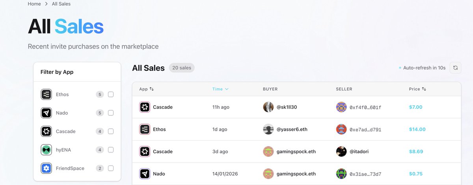Go to Home via the breadcrumb
The width and height of the screenshot is (473, 185).
point(34,4)
